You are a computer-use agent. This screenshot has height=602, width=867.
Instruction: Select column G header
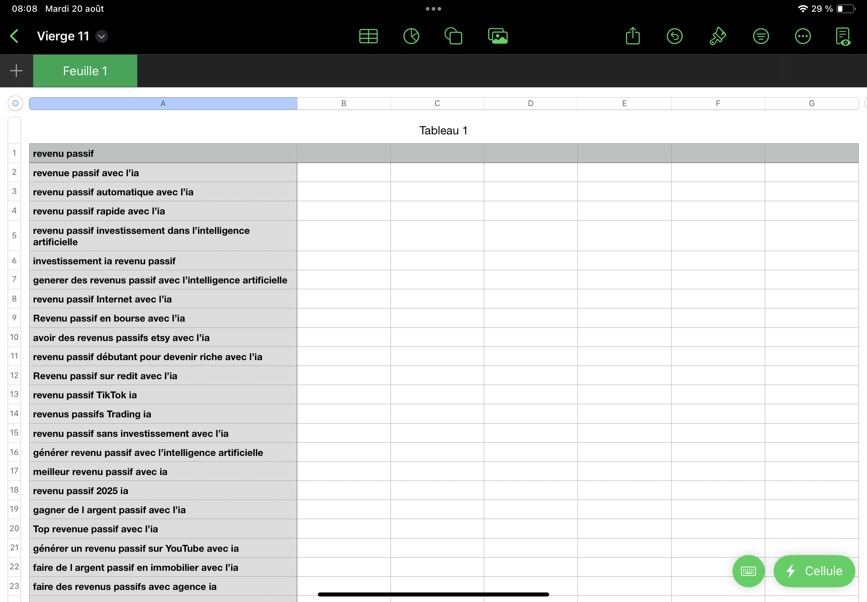[x=812, y=104]
